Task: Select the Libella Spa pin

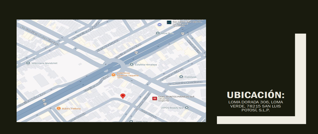Action: point(131,121)
